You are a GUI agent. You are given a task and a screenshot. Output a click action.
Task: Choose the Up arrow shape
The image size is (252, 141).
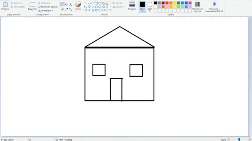(107, 7)
